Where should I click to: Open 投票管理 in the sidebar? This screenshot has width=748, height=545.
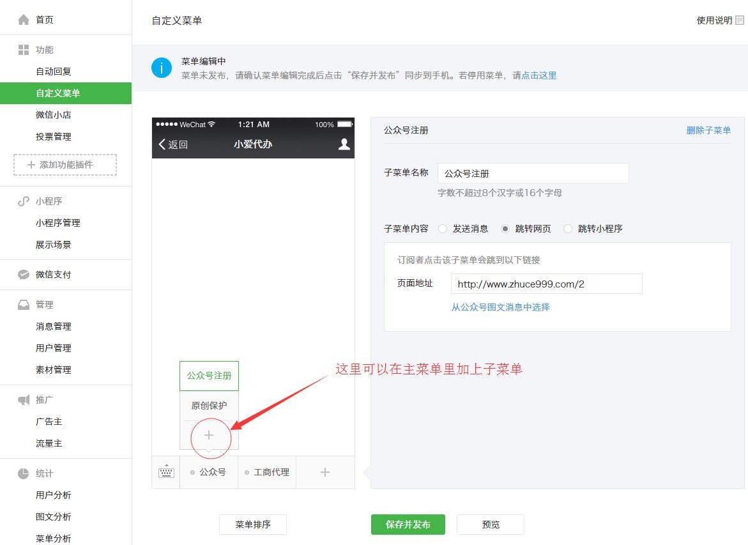point(54,137)
